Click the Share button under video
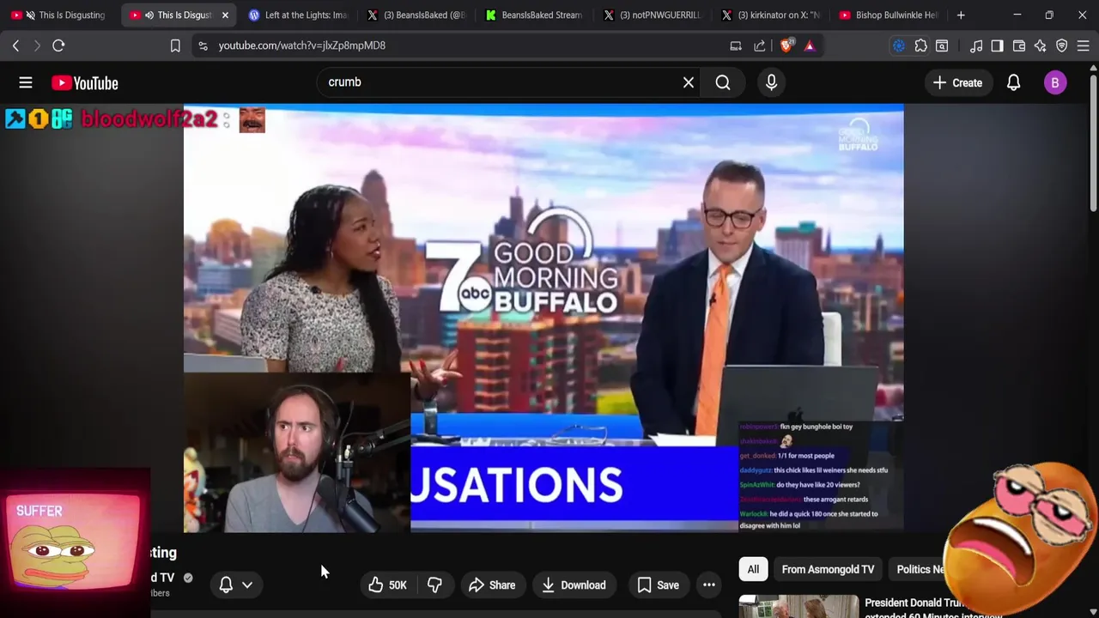The width and height of the screenshot is (1099, 618). [492, 585]
